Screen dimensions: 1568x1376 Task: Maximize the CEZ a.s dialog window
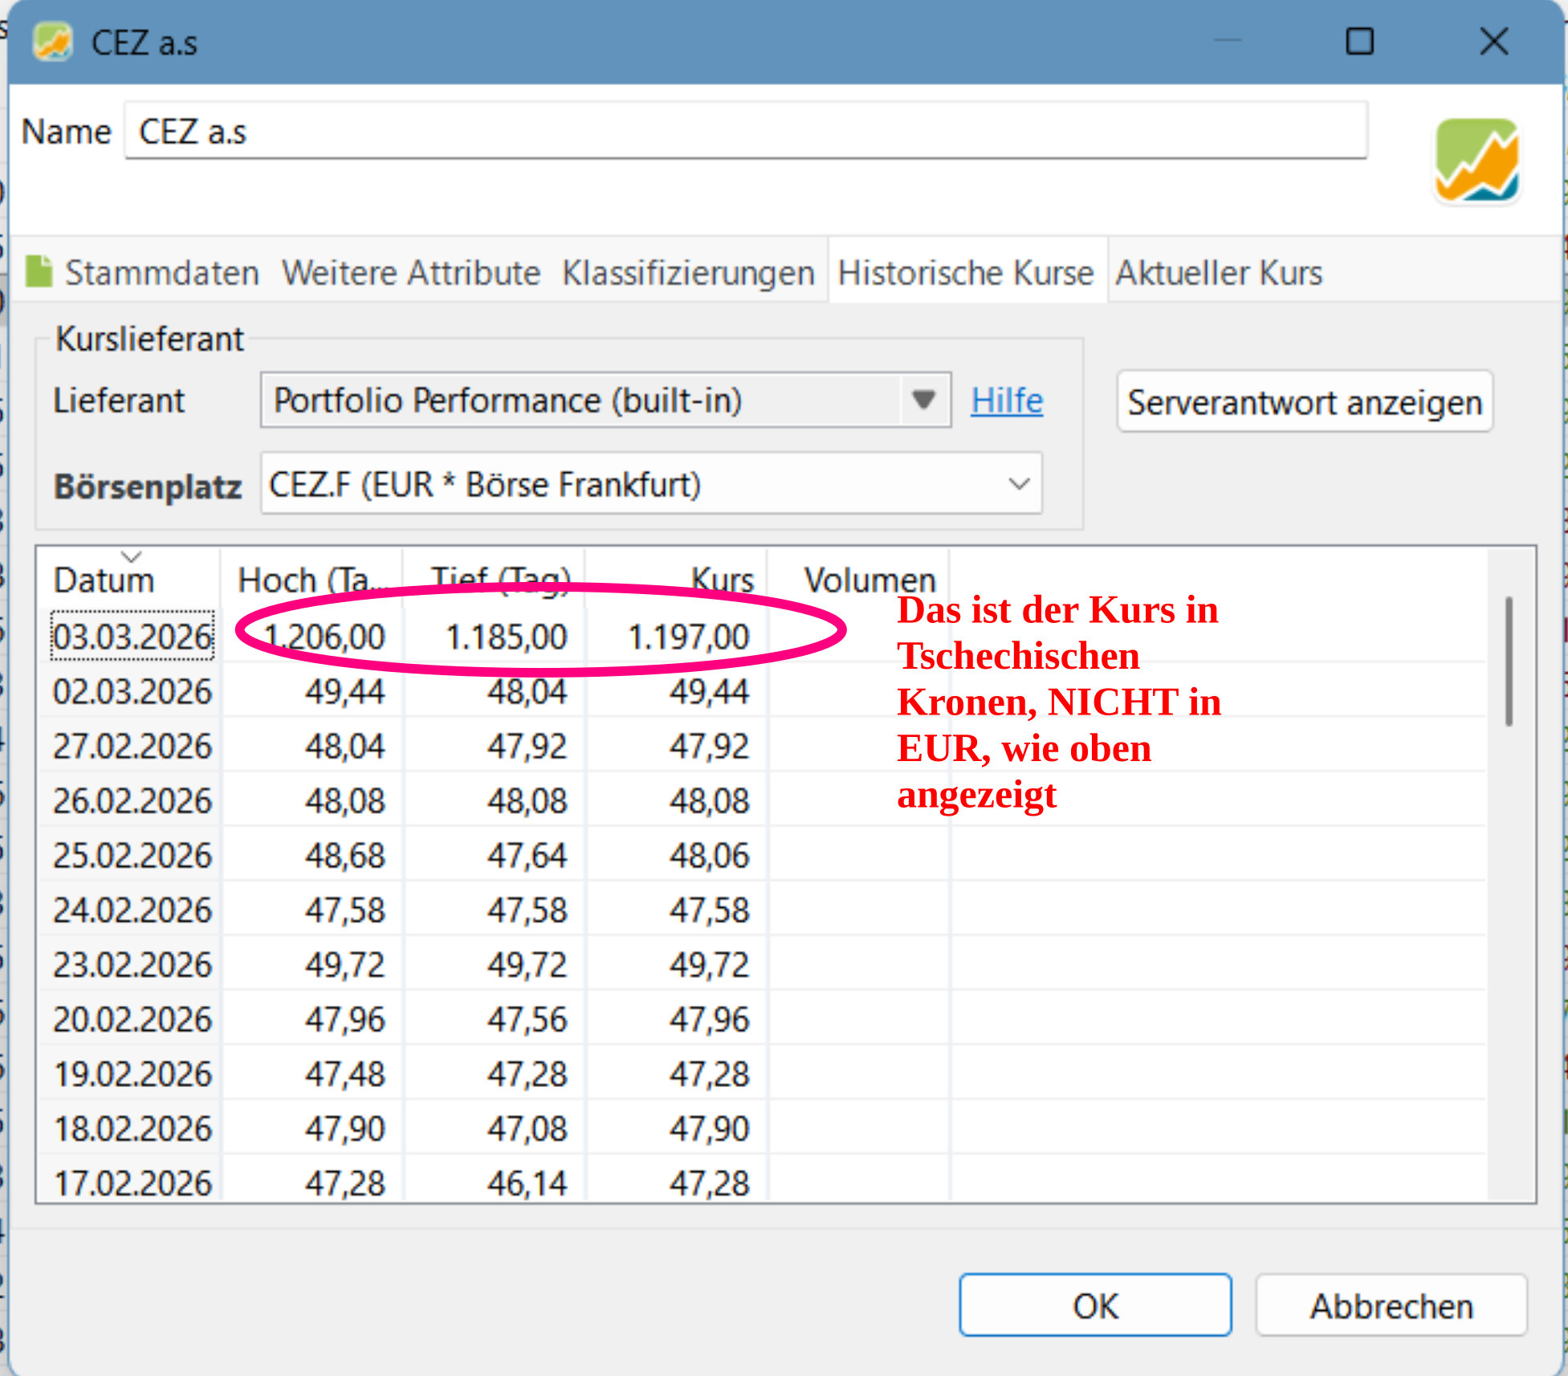tap(1359, 41)
